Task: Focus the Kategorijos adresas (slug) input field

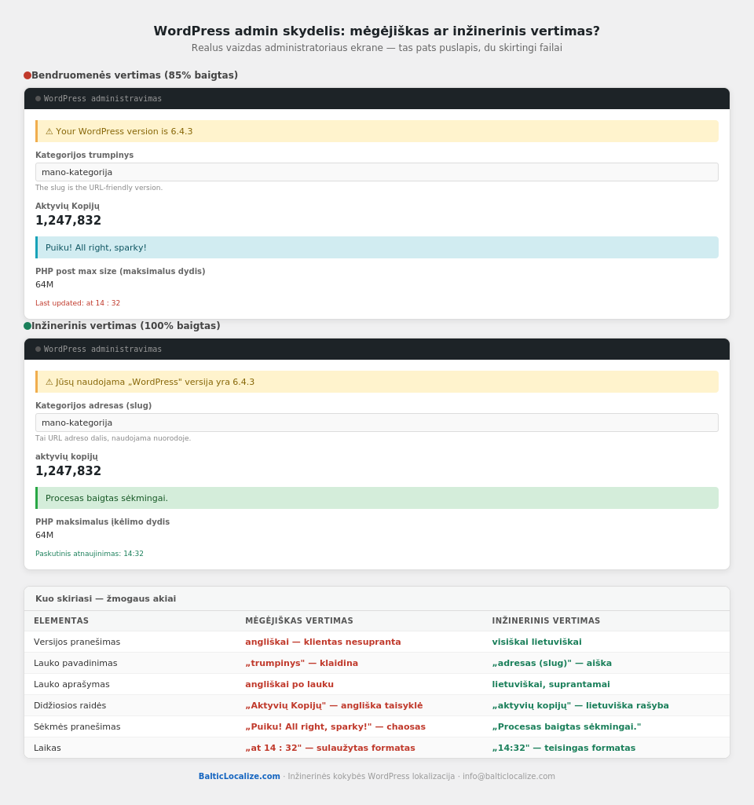Action: coord(377,423)
